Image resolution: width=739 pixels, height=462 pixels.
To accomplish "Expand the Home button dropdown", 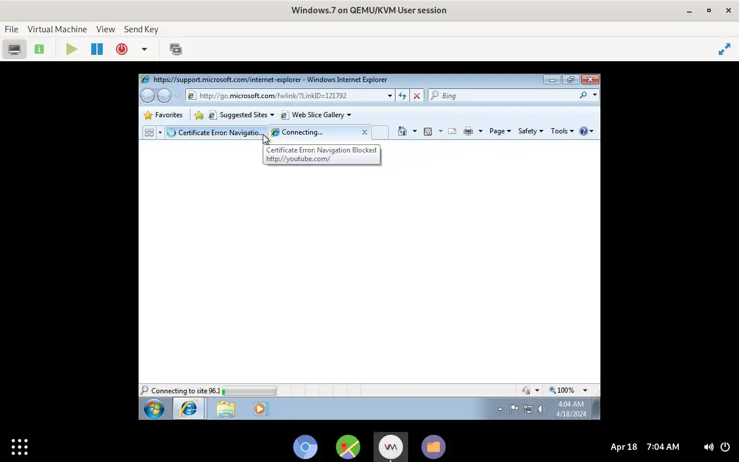I will click(415, 131).
